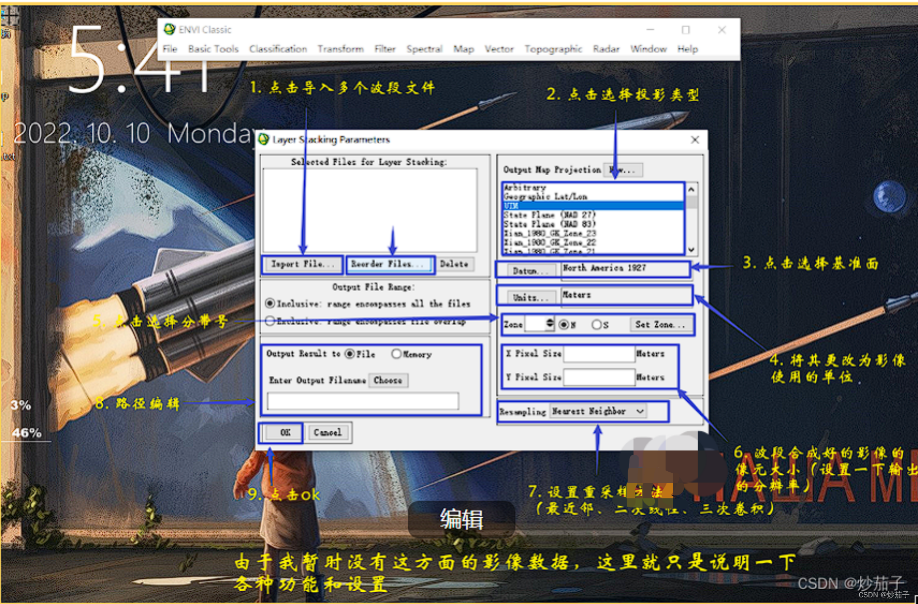Maximize the ENVI Classic window
The height and width of the screenshot is (604, 918).
click(685, 30)
